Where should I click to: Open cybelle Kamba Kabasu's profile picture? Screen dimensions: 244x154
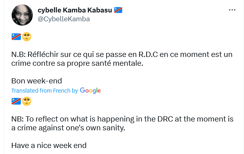click(22, 15)
